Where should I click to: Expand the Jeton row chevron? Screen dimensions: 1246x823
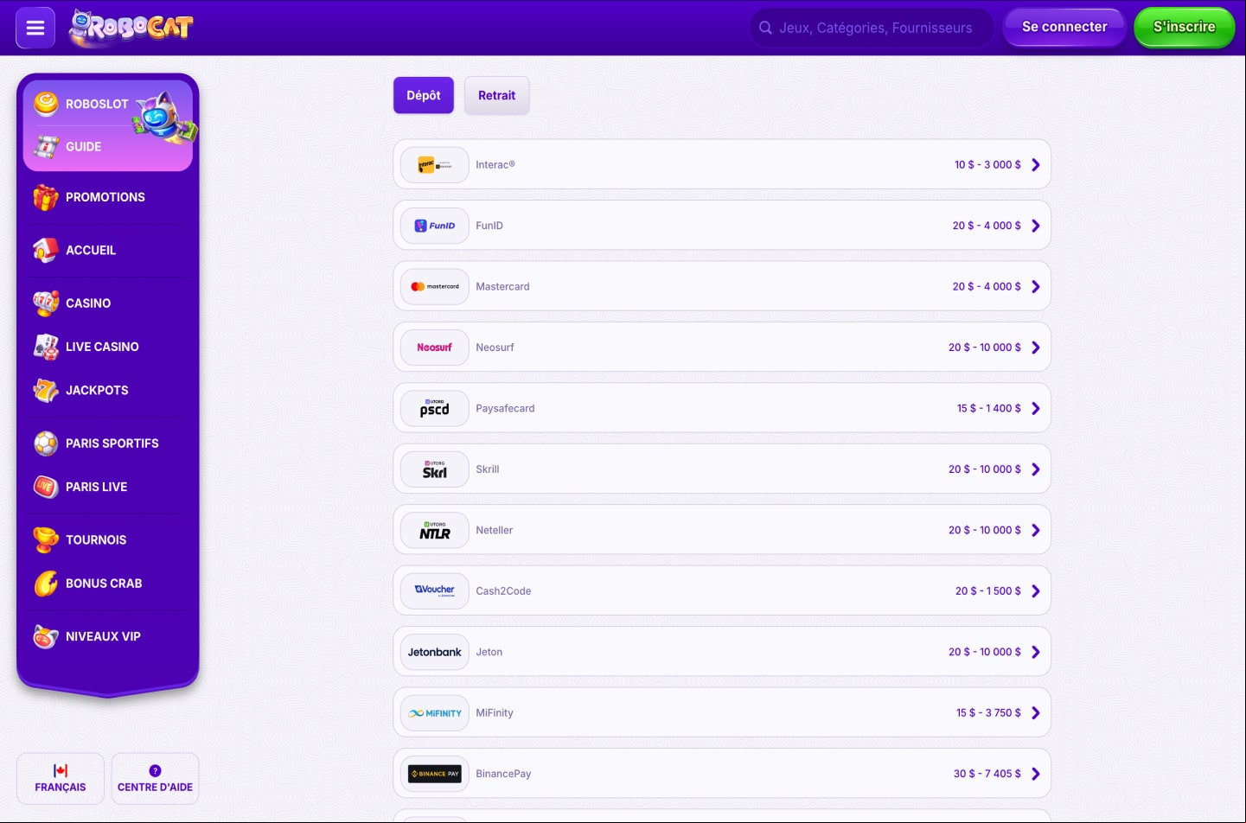pos(1035,653)
